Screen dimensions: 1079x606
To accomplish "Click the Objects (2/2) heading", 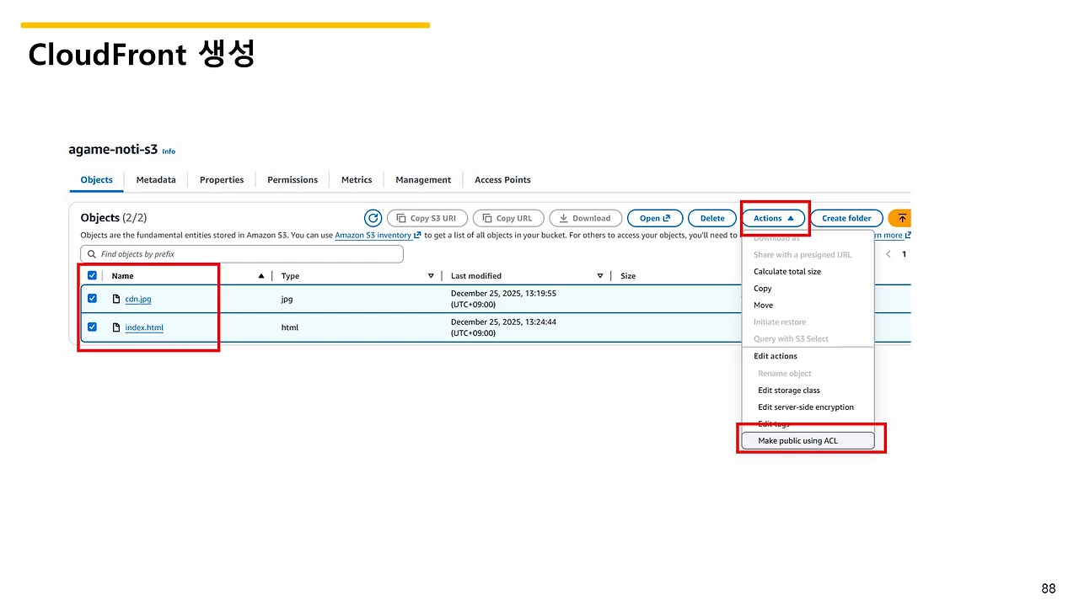I will pos(114,218).
